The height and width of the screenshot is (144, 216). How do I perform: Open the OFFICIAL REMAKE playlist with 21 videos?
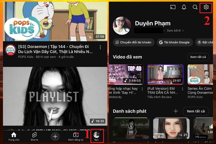click(171, 128)
